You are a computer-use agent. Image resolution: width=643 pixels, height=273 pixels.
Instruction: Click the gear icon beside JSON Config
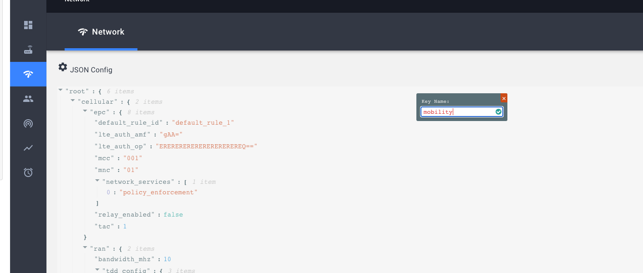63,66
